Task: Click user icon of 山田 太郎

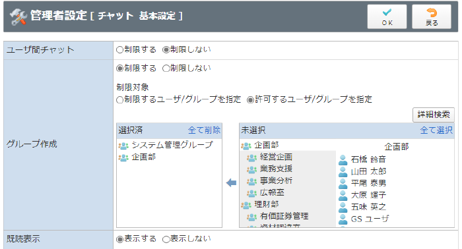Action: pos(343,172)
